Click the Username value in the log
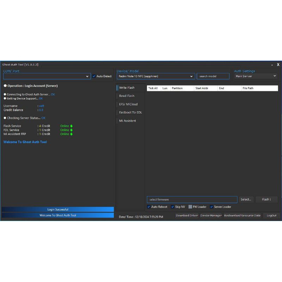This screenshot has width=282, height=282. pyautogui.click(x=42, y=106)
